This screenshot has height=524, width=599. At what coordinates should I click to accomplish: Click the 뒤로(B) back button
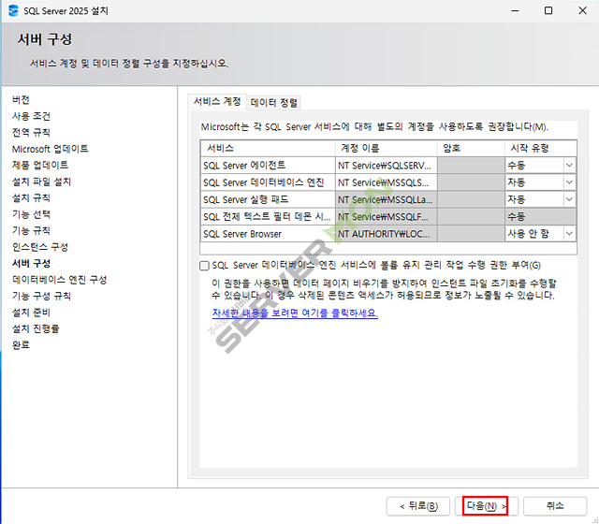418,506
